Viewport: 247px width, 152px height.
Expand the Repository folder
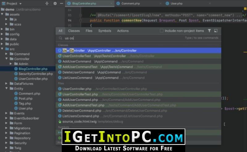click(6, 138)
